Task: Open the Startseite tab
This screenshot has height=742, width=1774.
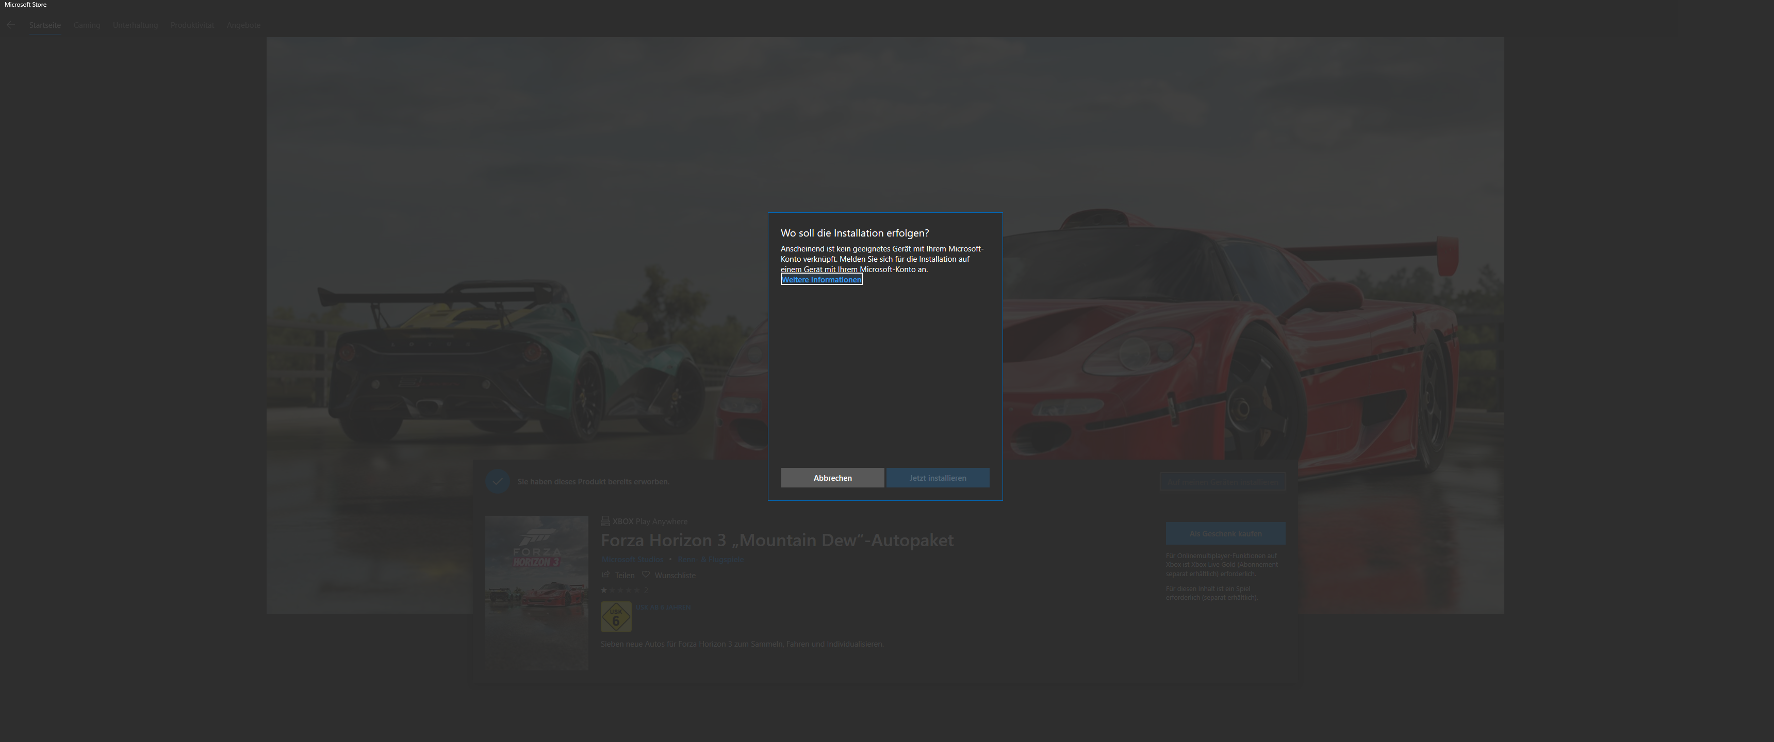Action: point(45,25)
